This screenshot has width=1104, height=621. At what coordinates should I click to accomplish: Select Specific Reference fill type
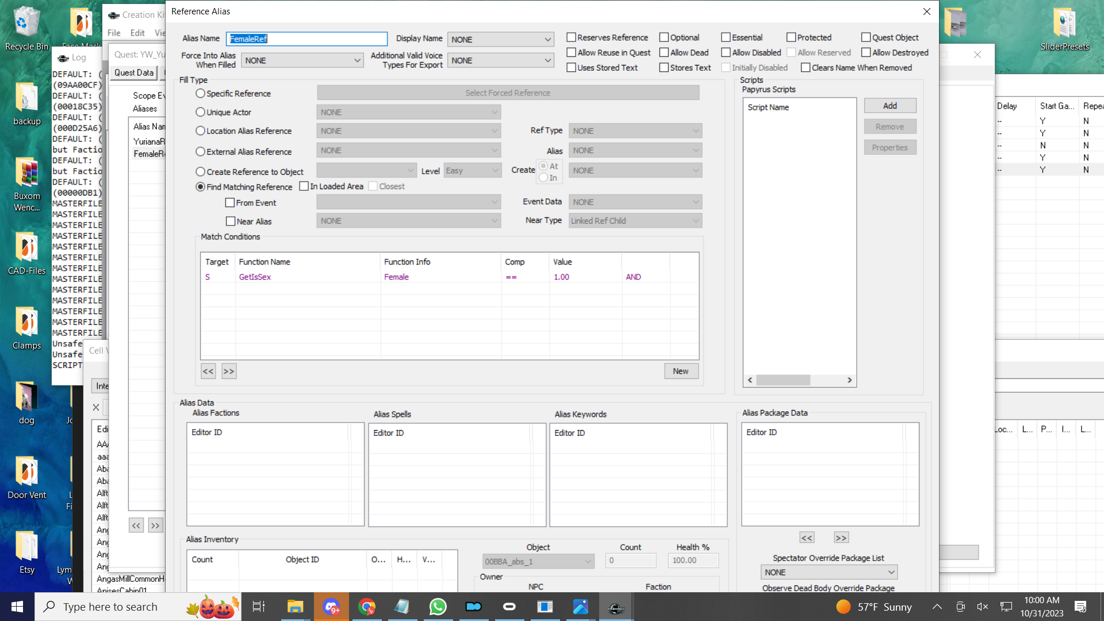click(x=200, y=93)
